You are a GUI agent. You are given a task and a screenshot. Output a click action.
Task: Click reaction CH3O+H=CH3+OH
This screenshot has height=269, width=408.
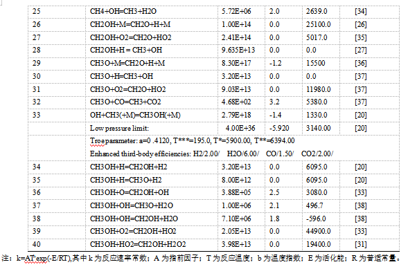pyautogui.click(x=121, y=76)
